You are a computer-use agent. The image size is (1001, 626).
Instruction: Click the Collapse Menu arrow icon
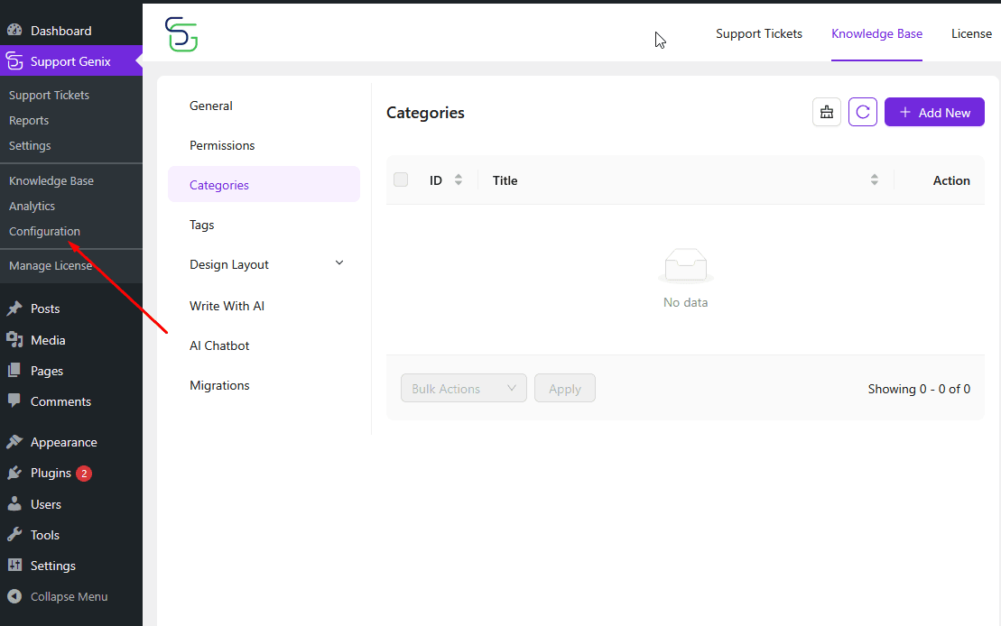14,596
